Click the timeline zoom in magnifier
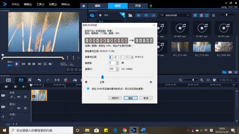 pyautogui.click(x=202, y=80)
